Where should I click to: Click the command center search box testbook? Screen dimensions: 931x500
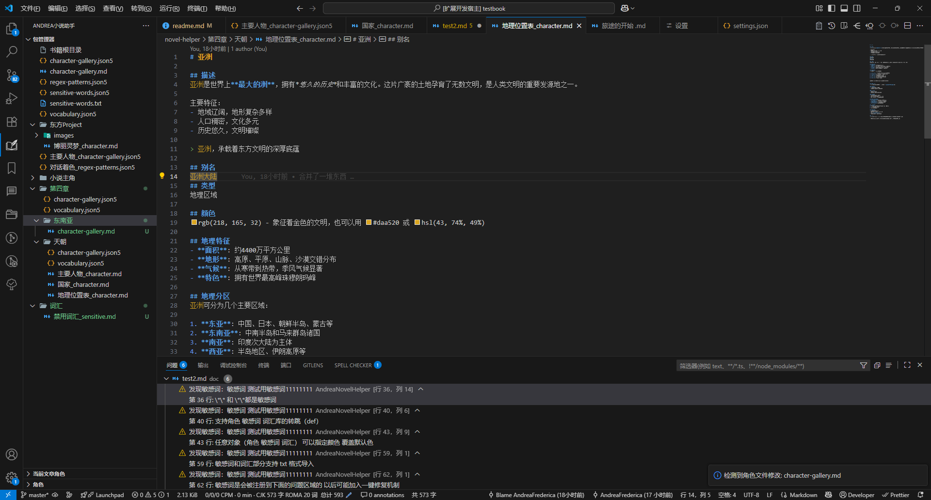[x=469, y=8]
